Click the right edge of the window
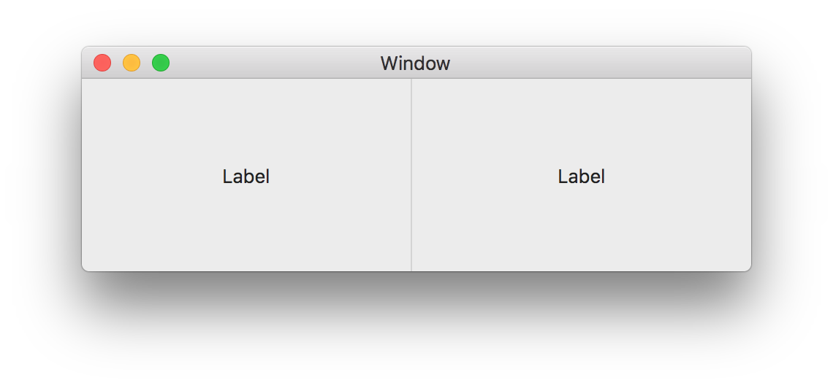833x388 pixels. (750, 175)
